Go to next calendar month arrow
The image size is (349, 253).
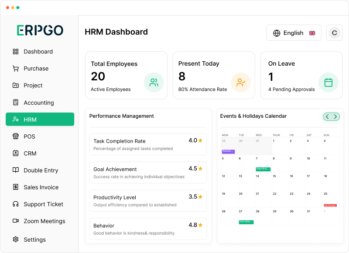pos(335,117)
